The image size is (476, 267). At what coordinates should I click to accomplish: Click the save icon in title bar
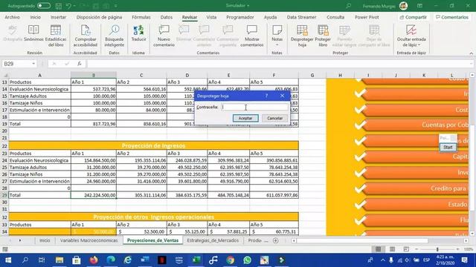point(59,6)
